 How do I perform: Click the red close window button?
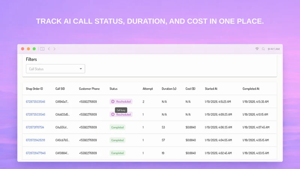click(22, 49)
